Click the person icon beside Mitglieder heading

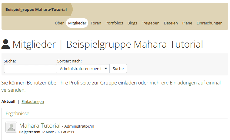pos(5,44)
